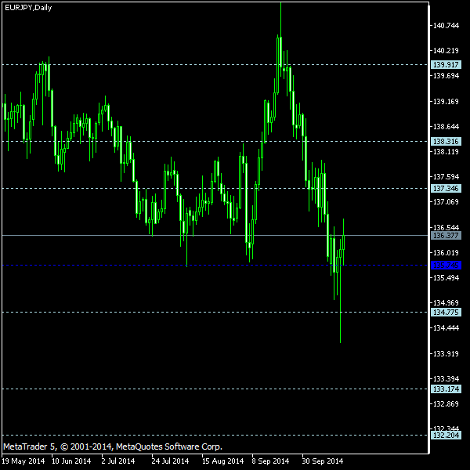This screenshot has width=470, height=470.
Task: Click the 24 Jul 2014 date label
Action: click(x=170, y=461)
